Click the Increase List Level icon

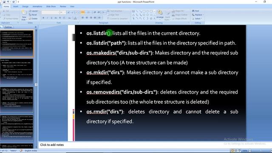pyautogui.click(x=99, y=12)
